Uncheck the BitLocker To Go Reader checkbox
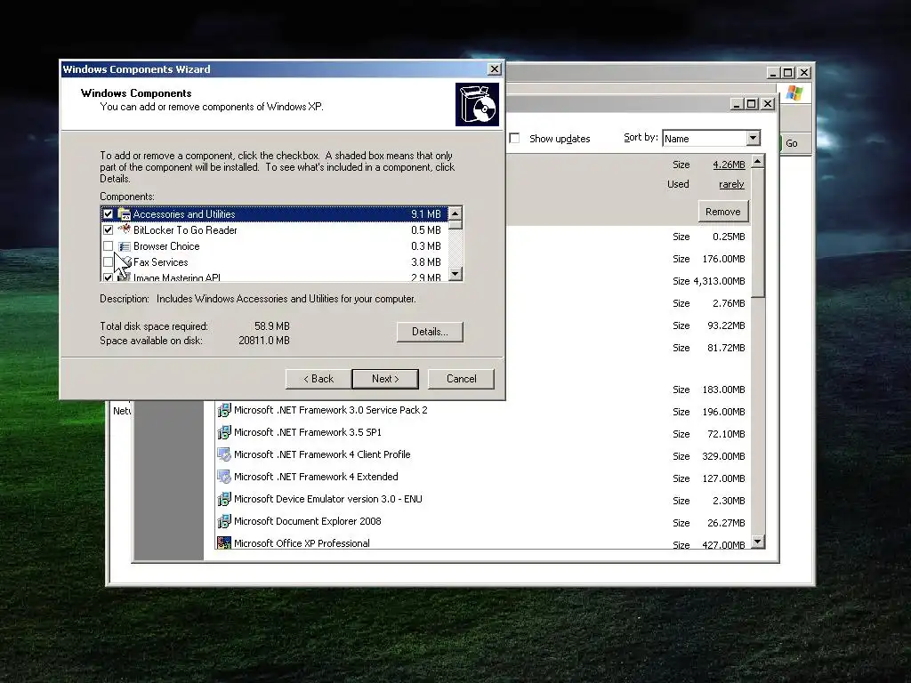Image resolution: width=911 pixels, height=683 pixels. click(x=108, y=230)
